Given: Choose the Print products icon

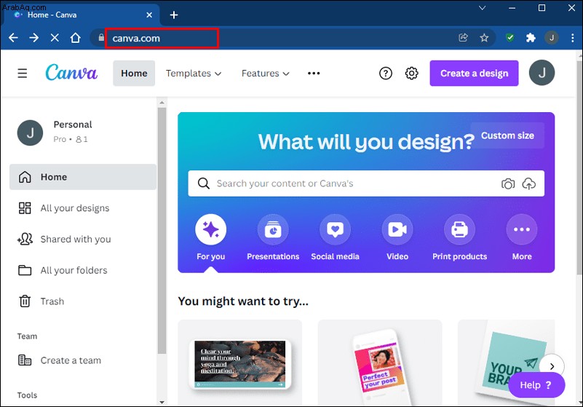Looking at the screenshot, I should 459,229.
